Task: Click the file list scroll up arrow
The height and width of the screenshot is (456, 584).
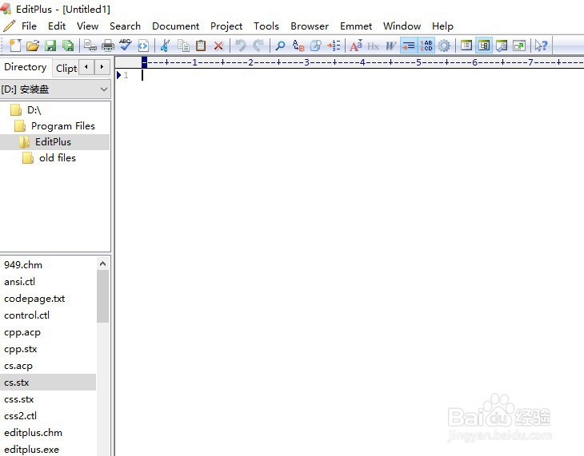Action: [x=102, y=264]
